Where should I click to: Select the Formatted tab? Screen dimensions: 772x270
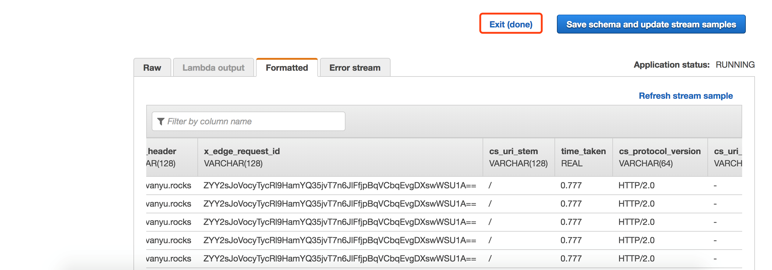287,68
